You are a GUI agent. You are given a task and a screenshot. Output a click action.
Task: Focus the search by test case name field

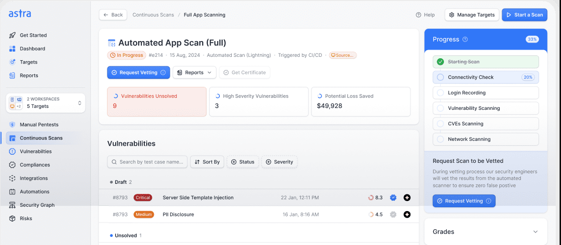pos(147,162)
